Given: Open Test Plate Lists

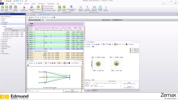Looking at the screenshot, I should pyautogui.click(x=106, y=8).
